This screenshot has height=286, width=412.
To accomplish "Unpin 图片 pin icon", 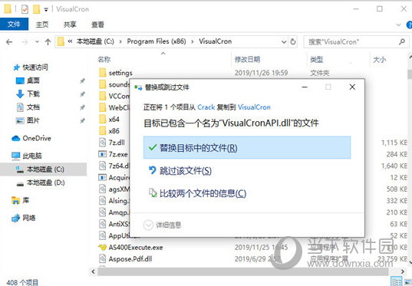I will [x=83, y=120].
